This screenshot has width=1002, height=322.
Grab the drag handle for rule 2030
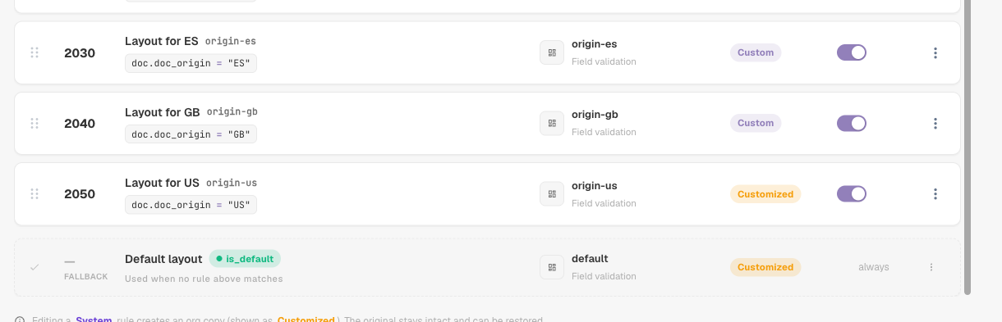pos(34,52)
